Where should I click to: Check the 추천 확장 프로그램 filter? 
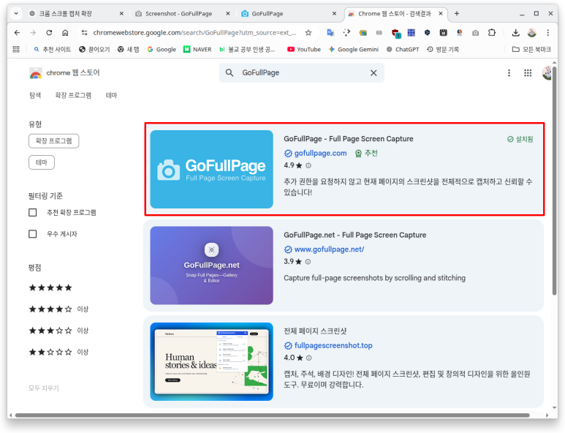point(33,213)
